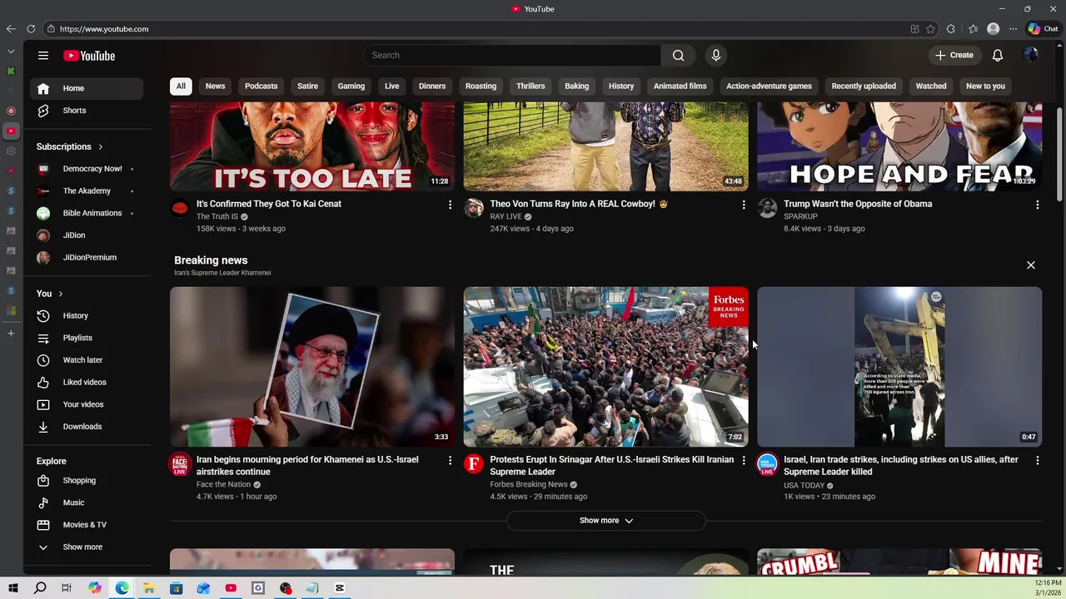Open the YouTube hamburger guide menu
Image resolution: width=1066 pixels, height=599 pixels.
pyautogui.click(x=43, y=56)
